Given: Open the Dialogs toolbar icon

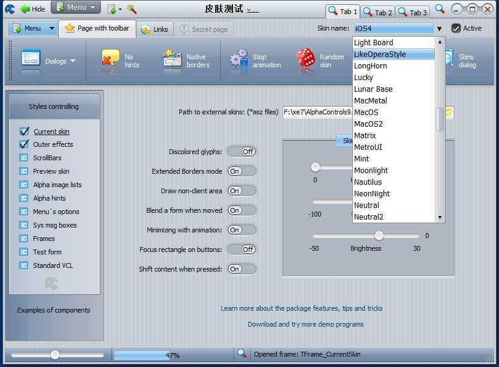Looking at the screenshot, I should pyautogui.click(x=31, y=60).
